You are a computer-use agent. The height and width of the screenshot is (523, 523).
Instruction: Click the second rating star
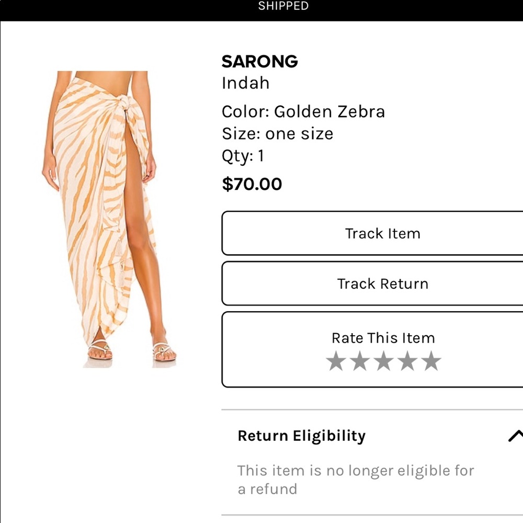pyautogui.click(x=359, y=361)
